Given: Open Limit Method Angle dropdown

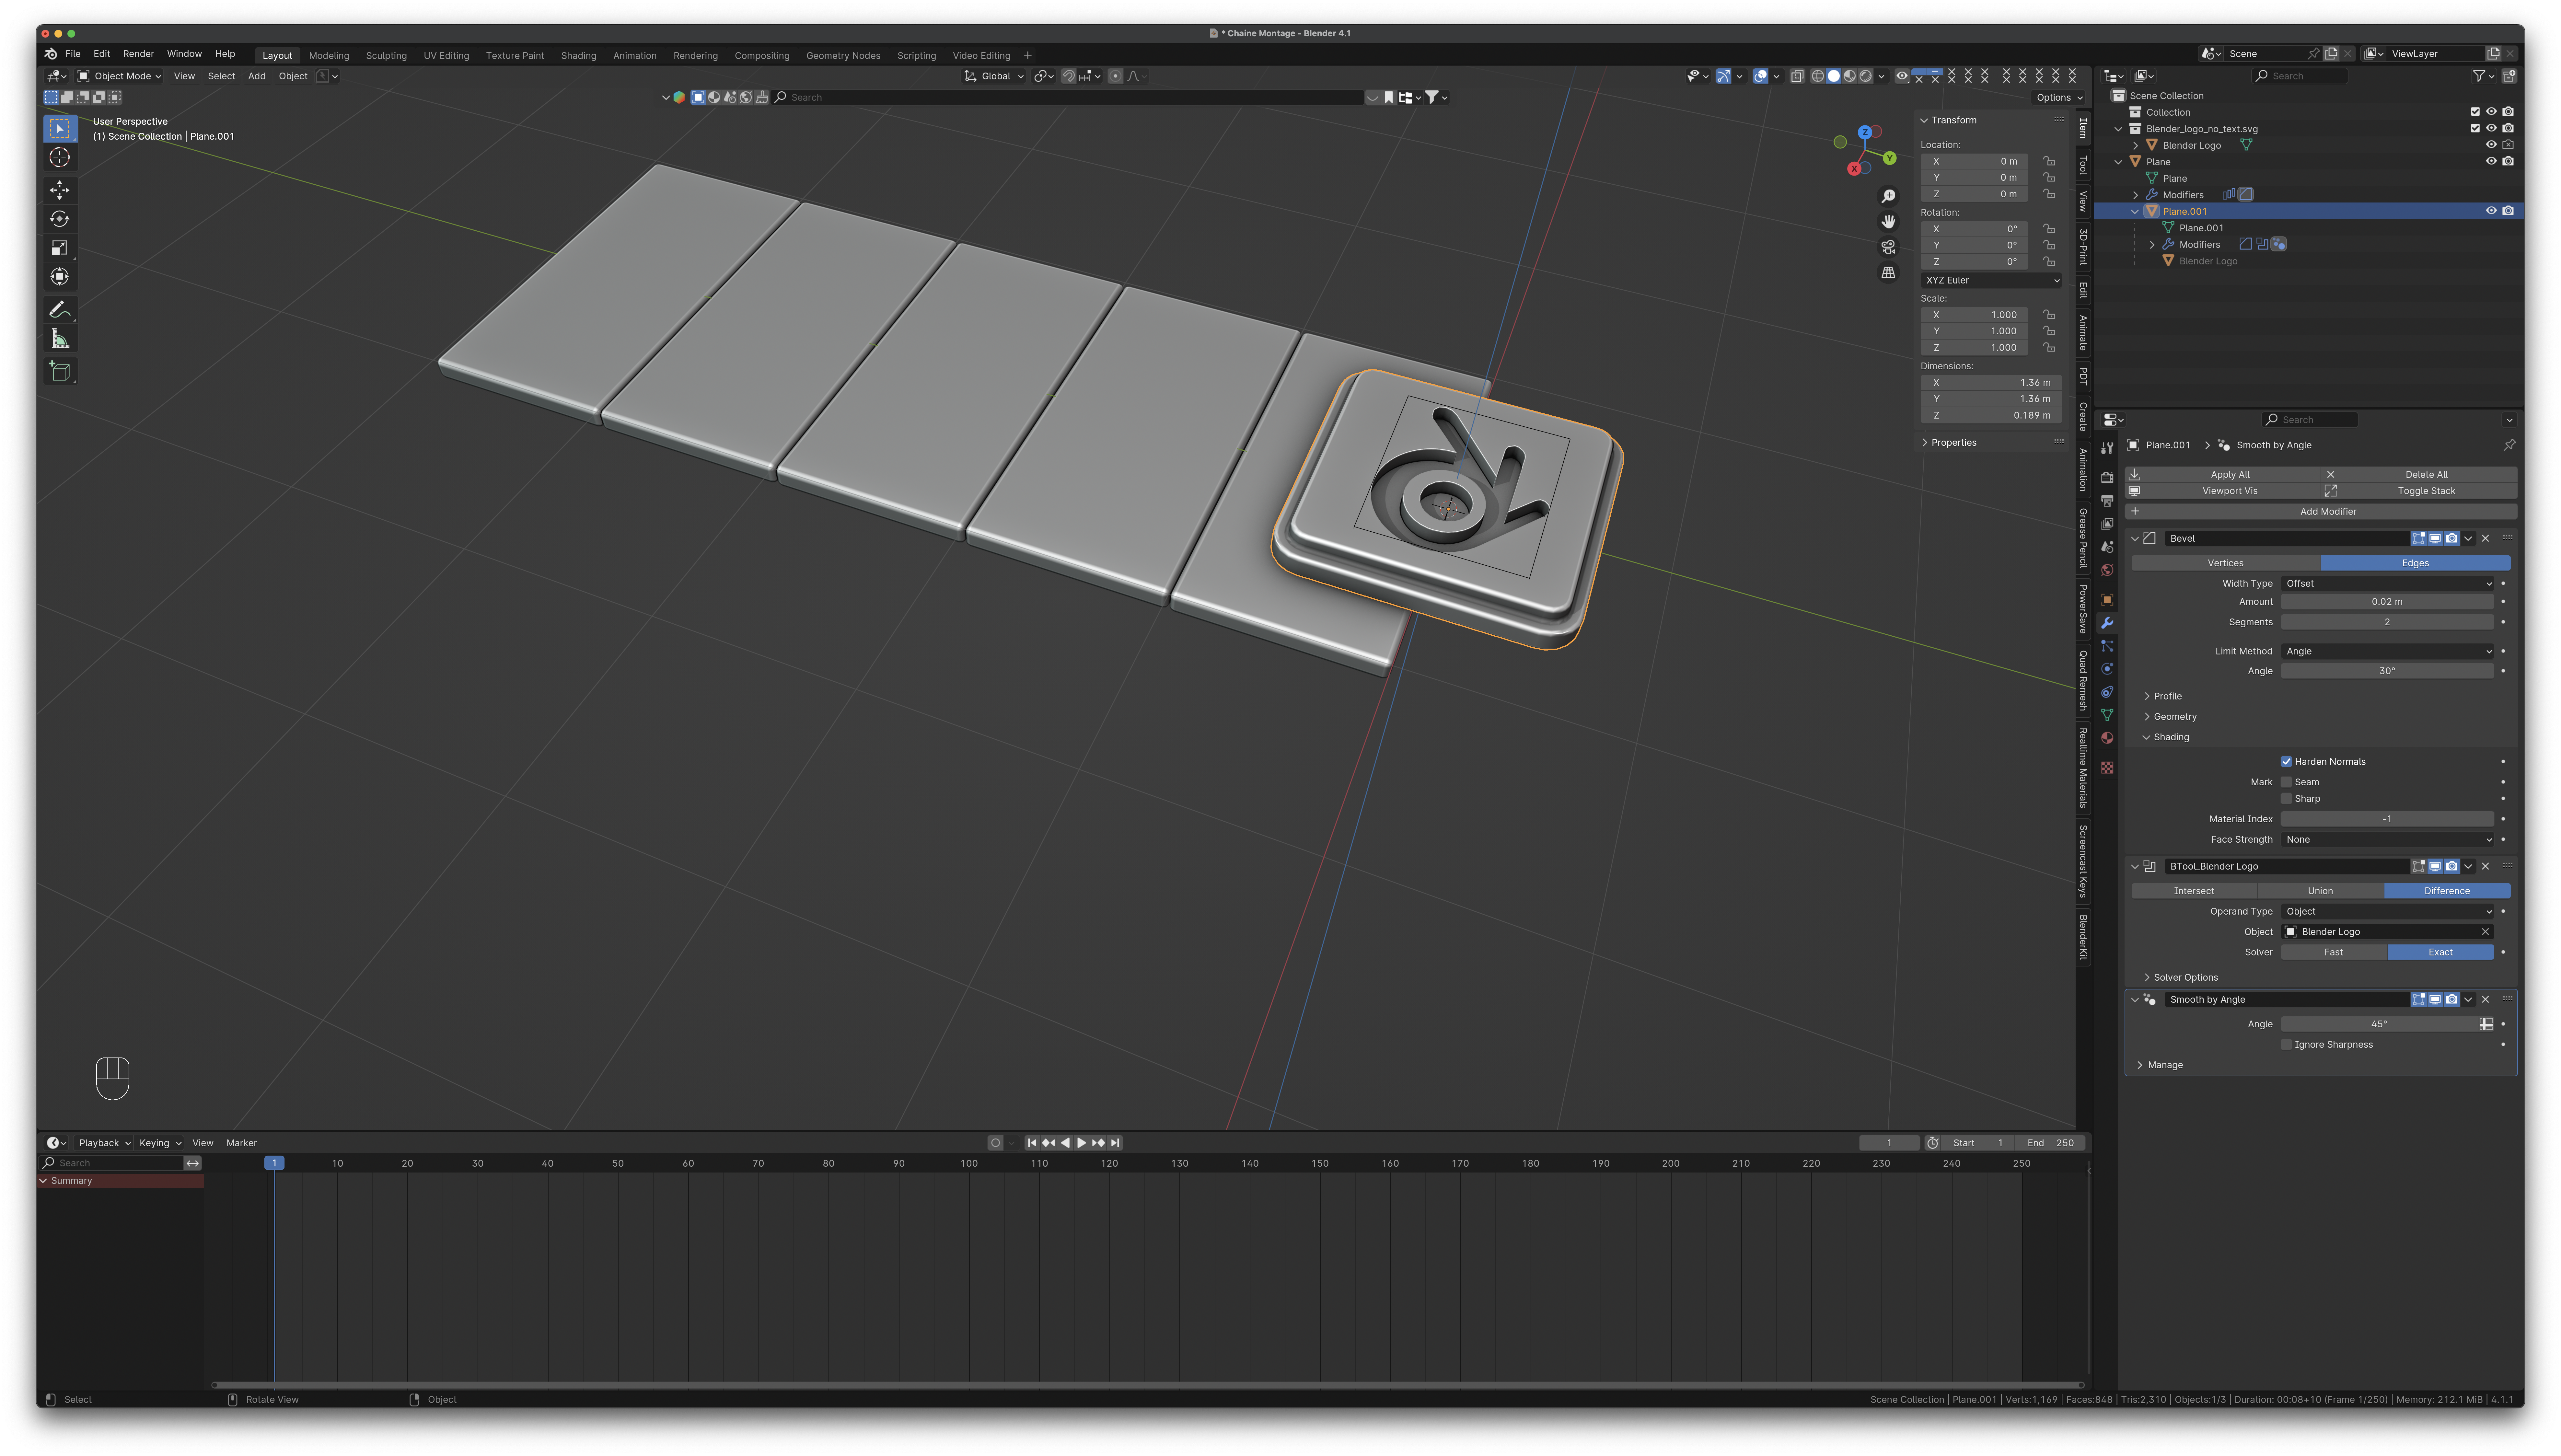Looking at the screenshot, I should click(x=2388, y=651).
